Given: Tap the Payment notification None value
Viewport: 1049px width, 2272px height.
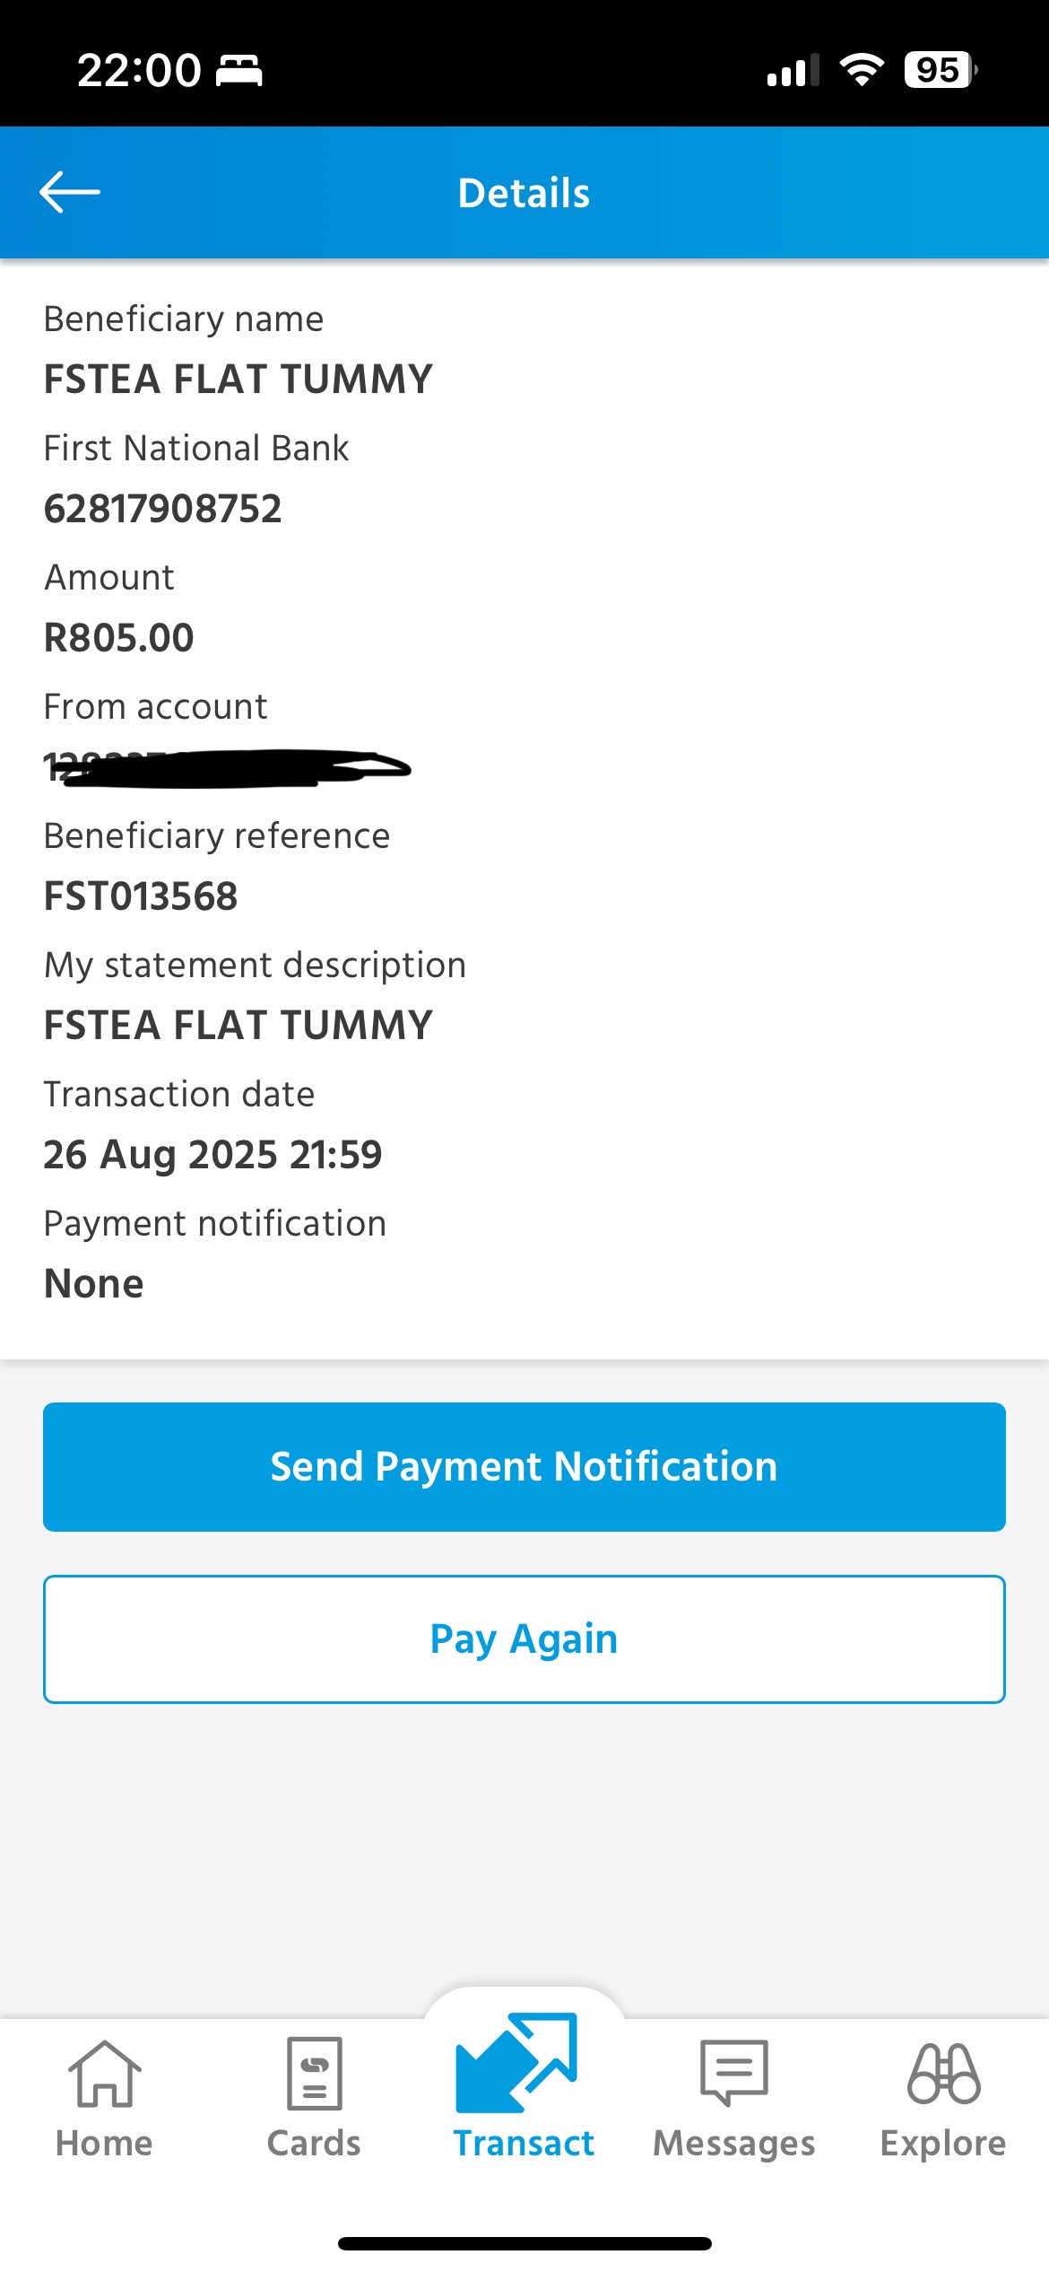Looking at the screenshot, I should click(93, 1284).
